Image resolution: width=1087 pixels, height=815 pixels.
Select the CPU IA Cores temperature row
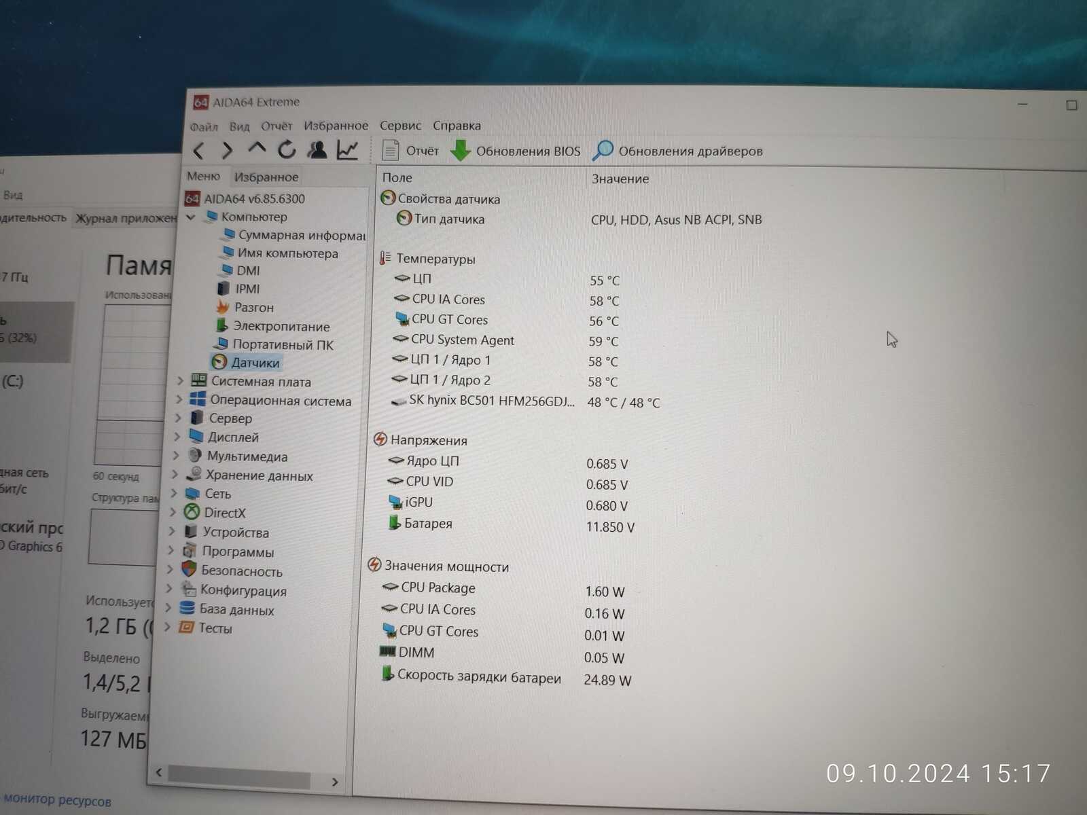(x=507, y=300)
